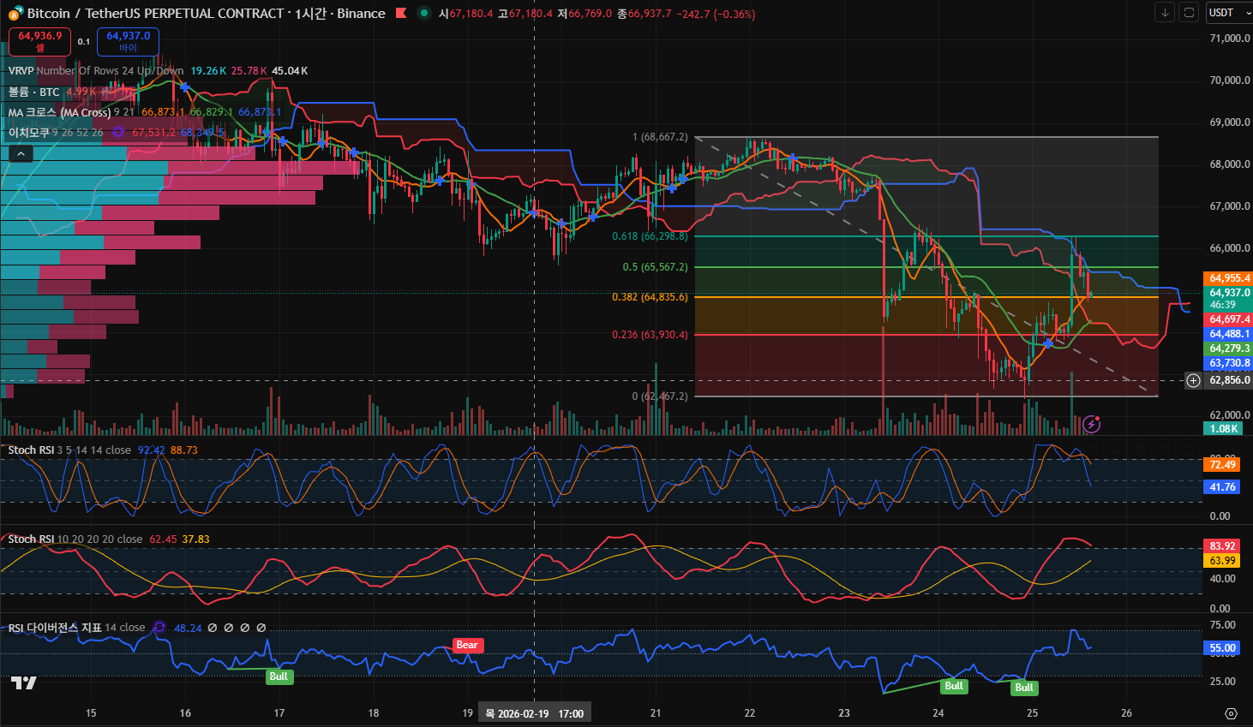Click the red flag icon beside Binance
Viewport: 1253px width, 727px height.
tap(400, 14)
